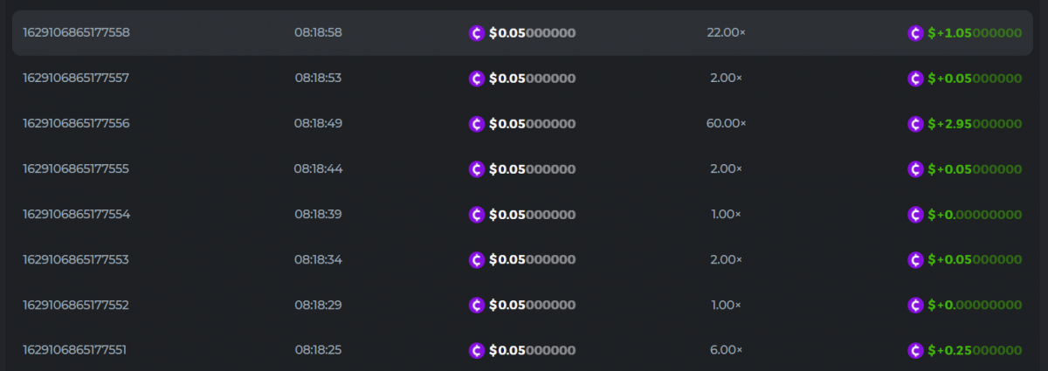Click bet amount coin icon in the 08:18:39 row
The width and height of the screenshot is (1048, 371).
pyautogui.click(x=477, y=215)
